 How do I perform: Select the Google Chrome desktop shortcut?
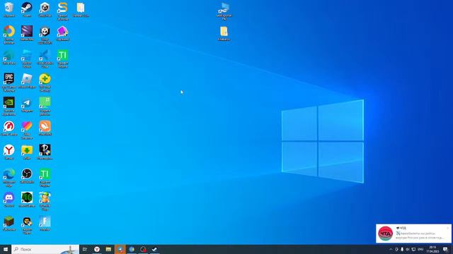pyautogui.click(x=9, y=35)
